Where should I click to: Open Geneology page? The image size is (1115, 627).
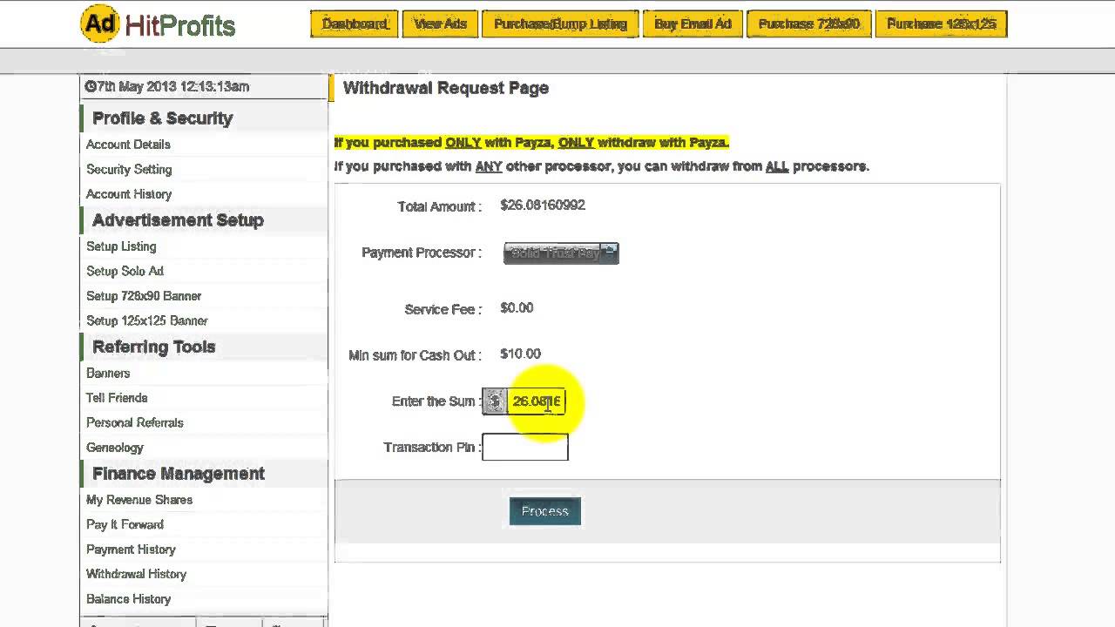(114, 448)
